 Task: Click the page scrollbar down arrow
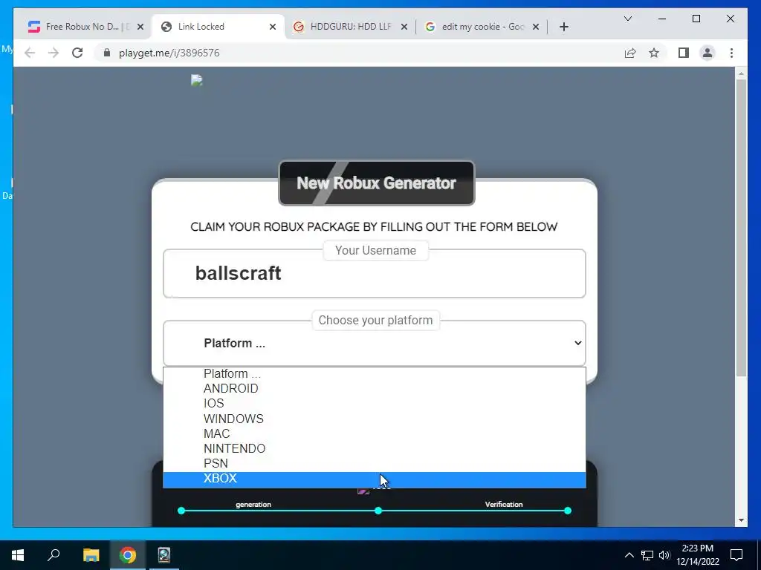(741, 520)
